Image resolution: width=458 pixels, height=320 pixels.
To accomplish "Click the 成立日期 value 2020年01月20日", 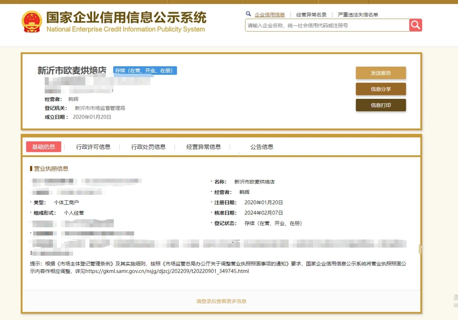I will click(x=92, y=117).
